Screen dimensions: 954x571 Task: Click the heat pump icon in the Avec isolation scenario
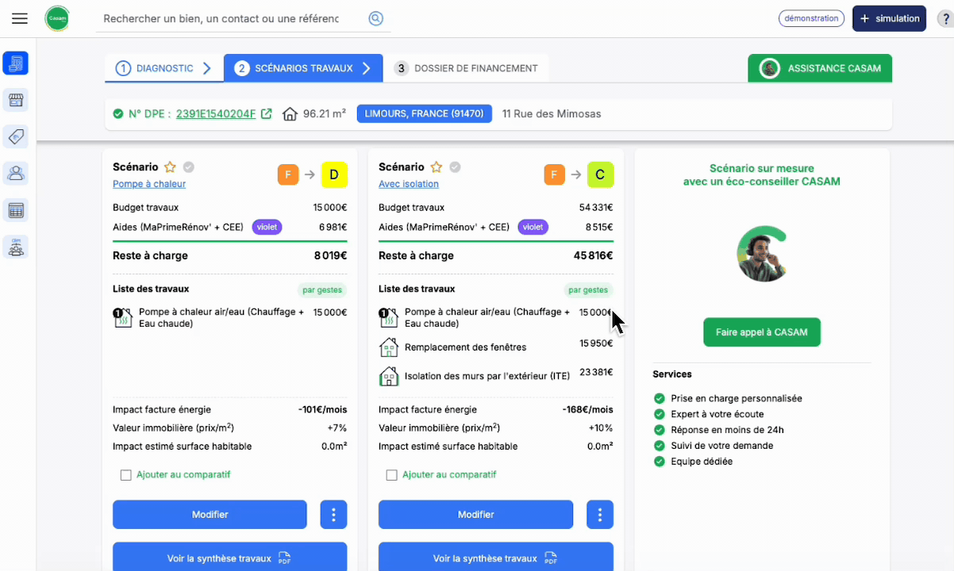pos(388,318)
